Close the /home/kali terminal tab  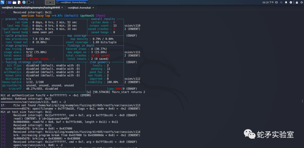93,8
